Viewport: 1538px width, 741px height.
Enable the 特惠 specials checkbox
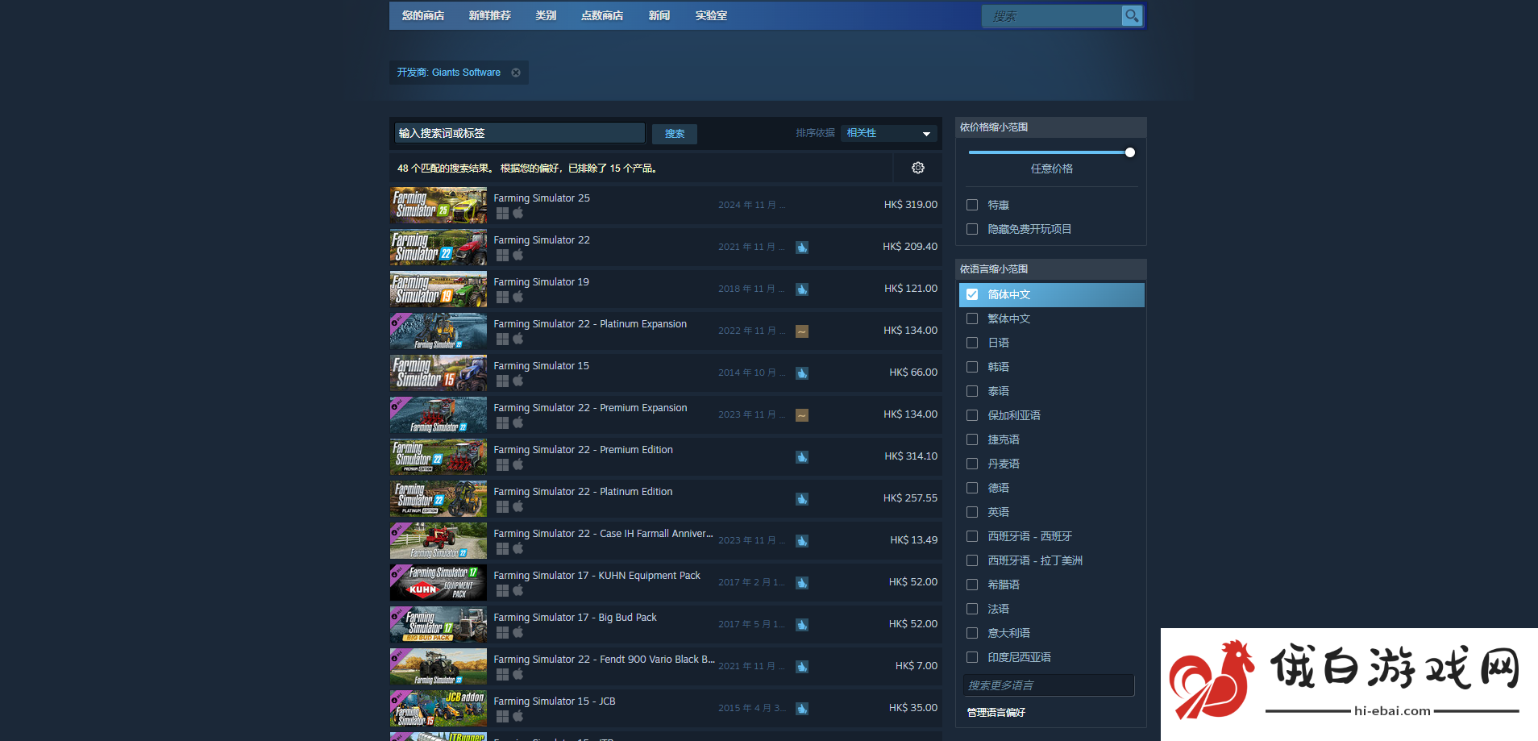coord(972,205)
